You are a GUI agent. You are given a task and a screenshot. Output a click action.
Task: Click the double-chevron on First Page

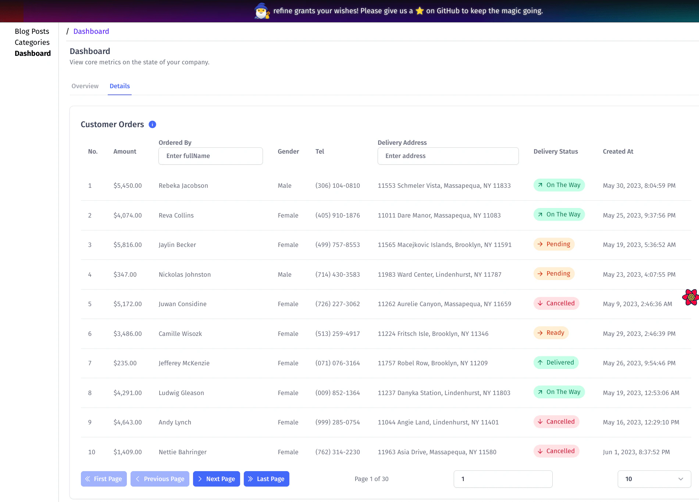(x=88, y=479)
